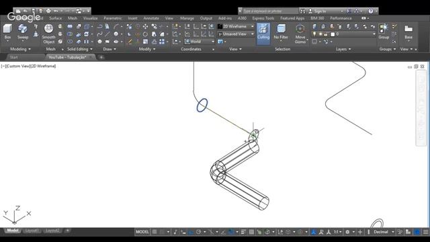Toggle grid display in status bar
Screen dimensions: 430x242
tap(155, 232)
